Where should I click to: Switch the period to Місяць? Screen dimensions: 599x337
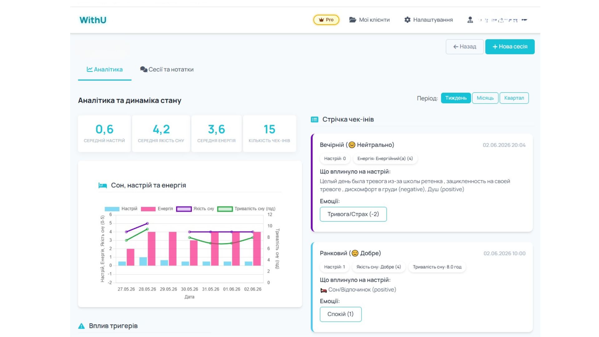(485, 98)
